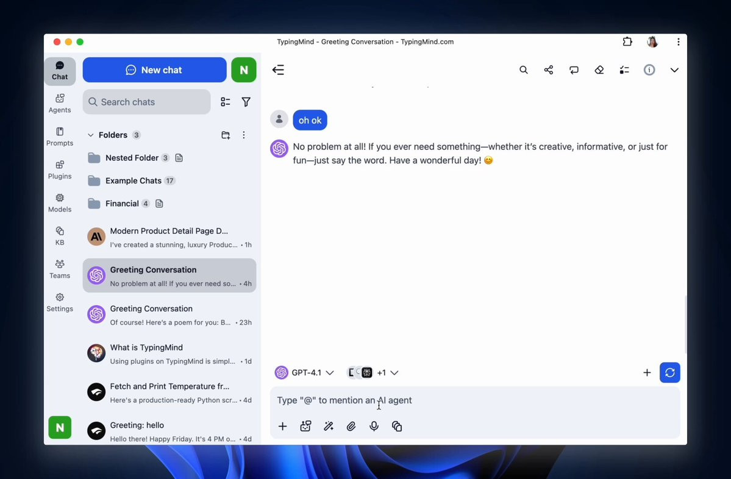Expand the Nested Folder
Screen dimensions: 731x479
coord(132,158)
